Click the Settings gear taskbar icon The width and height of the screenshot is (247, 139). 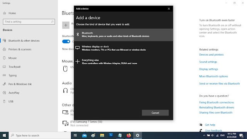pos(137,136)
